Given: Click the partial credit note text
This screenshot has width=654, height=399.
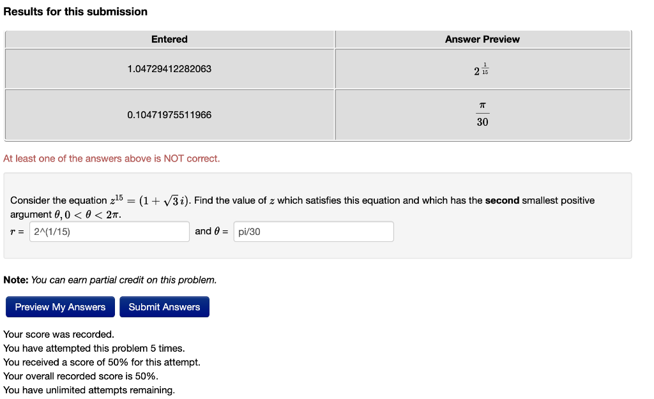Looking at the screenshot, I should [110, 280].
